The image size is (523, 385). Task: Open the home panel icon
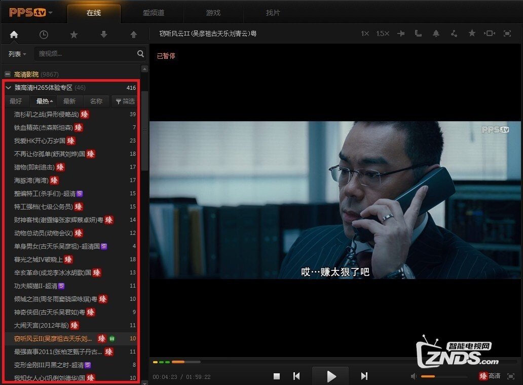(x=14, y=34)
